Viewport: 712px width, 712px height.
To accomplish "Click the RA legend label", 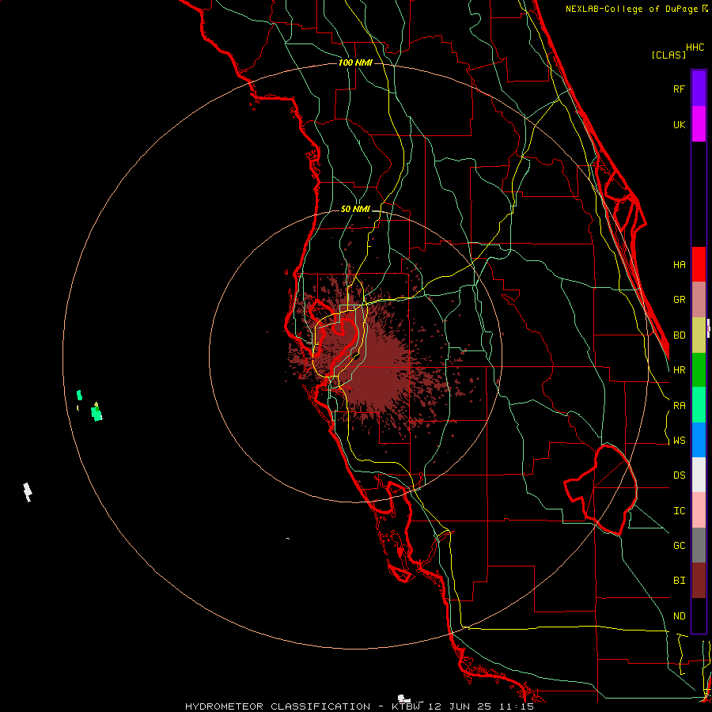I will [679, 406].
